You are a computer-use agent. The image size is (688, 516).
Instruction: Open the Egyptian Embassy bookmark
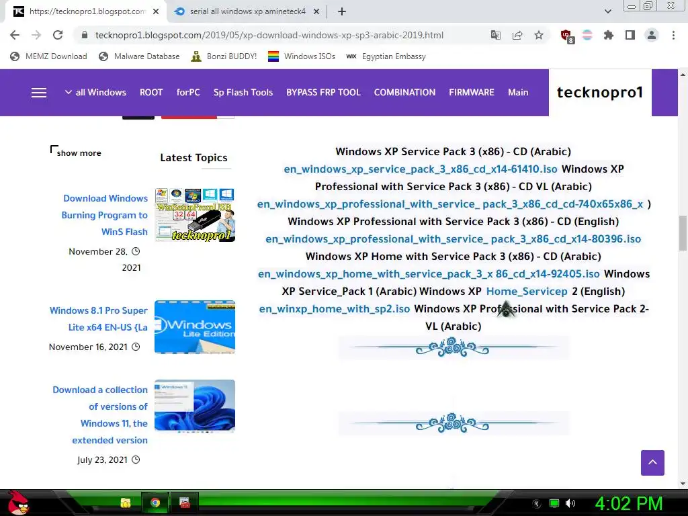pyautogui.click(x=386, y=56)
